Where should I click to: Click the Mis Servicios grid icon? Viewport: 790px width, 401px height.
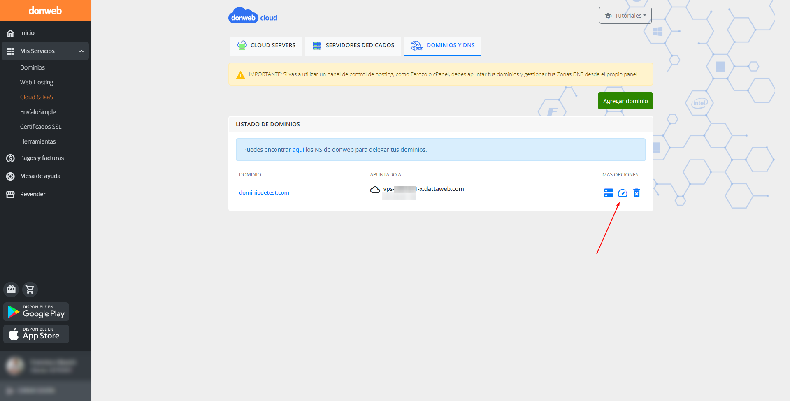coord(10,51)
